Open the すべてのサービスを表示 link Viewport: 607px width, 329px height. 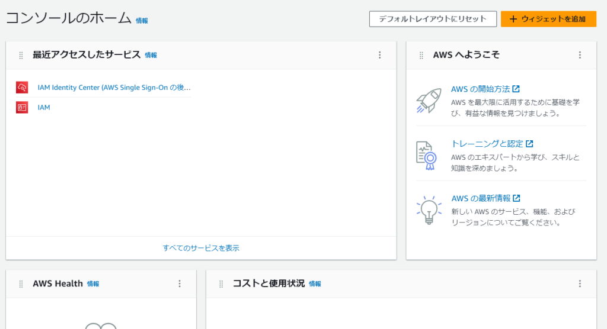click(201, 248)
